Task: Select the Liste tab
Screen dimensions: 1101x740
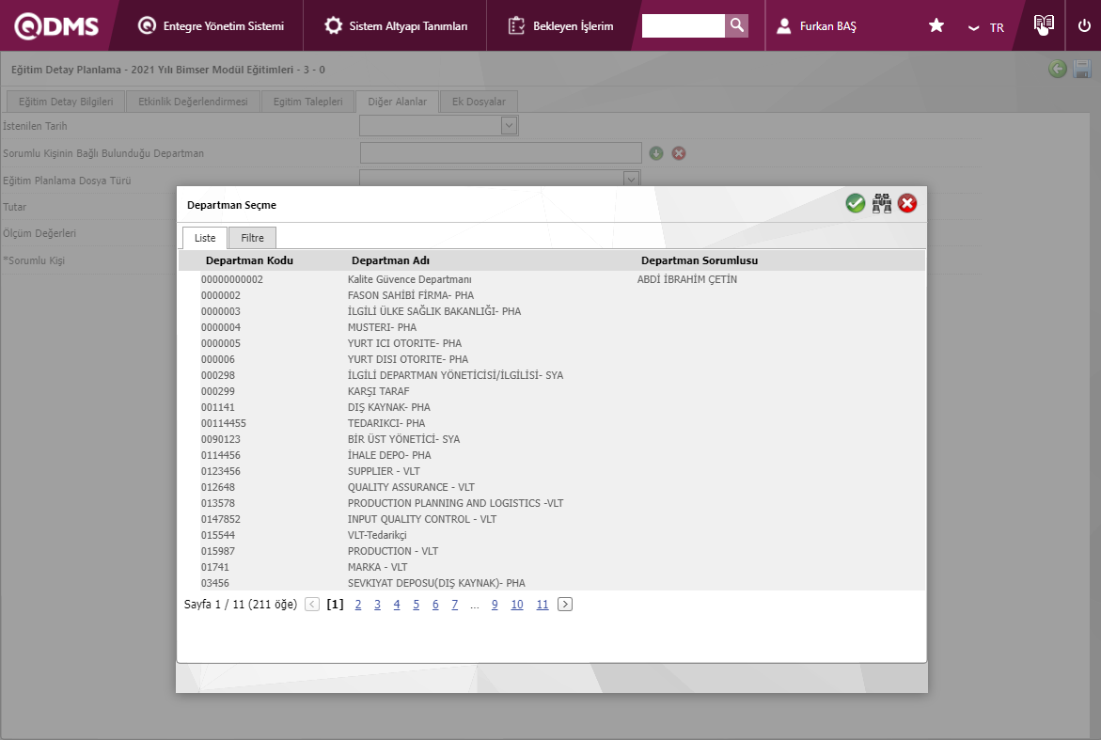Action: point(205,238)
